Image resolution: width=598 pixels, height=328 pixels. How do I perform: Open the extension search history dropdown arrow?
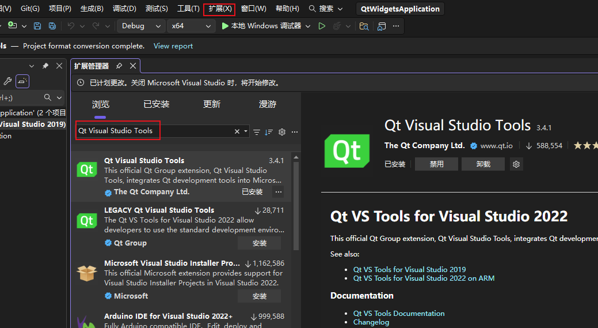point(246,131)
